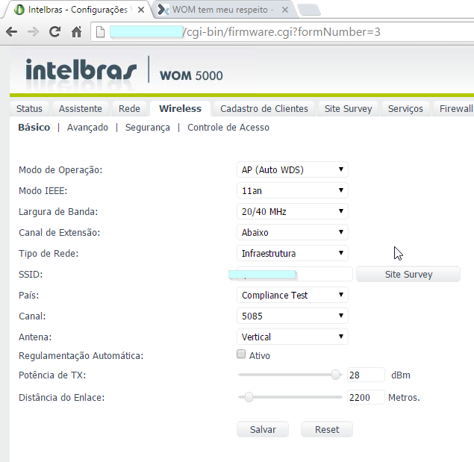474x462 pixels.
Task: Select the Básico wireless sub-section
Action: point(34,128)
